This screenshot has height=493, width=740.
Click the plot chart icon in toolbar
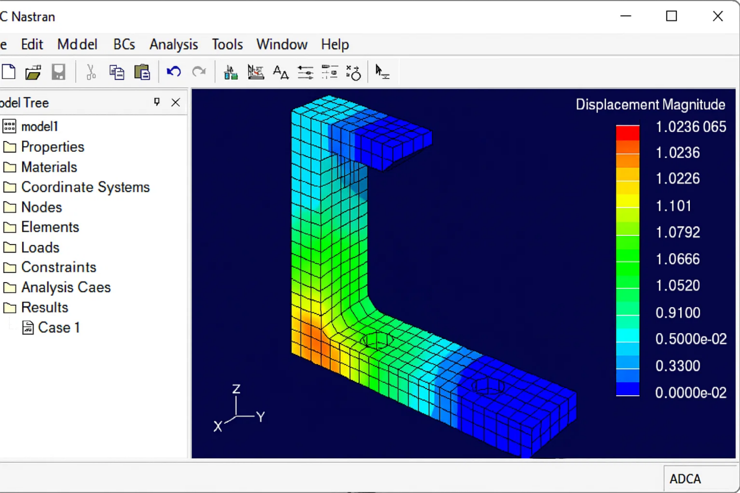[x=256, y=72]
